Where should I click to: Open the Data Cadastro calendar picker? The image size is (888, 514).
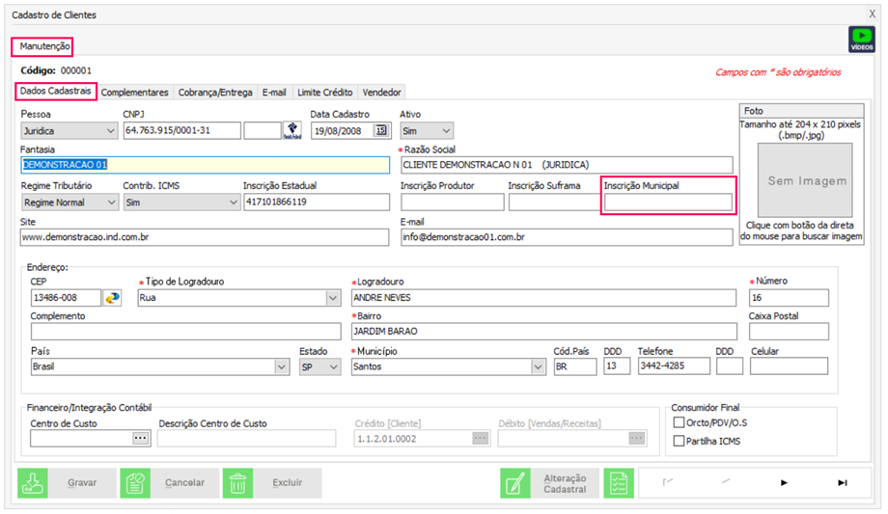380,130
